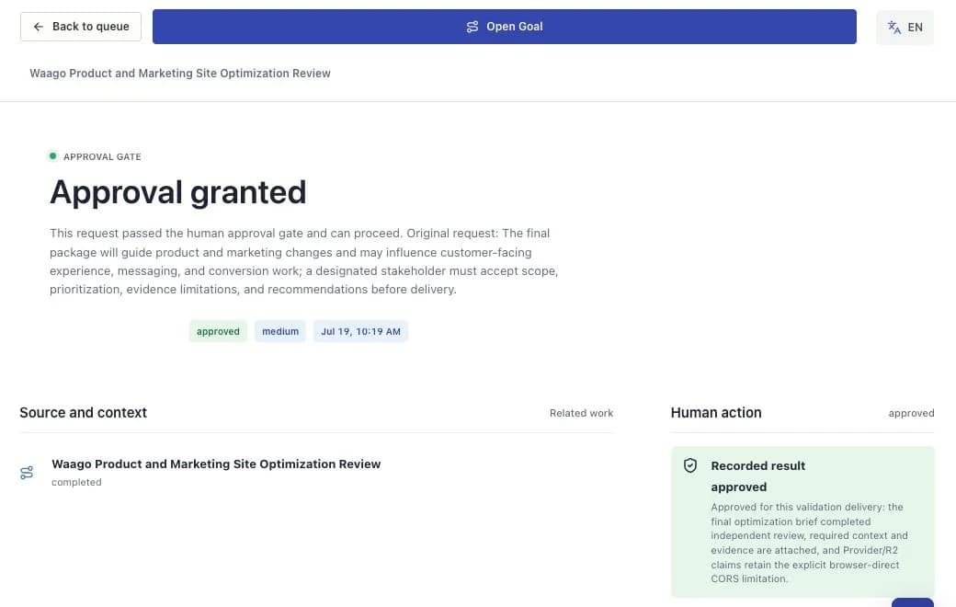The height and width of the screenshot is (607, 956).
Task: Click the back arrow icon
Action: (39, 27)
